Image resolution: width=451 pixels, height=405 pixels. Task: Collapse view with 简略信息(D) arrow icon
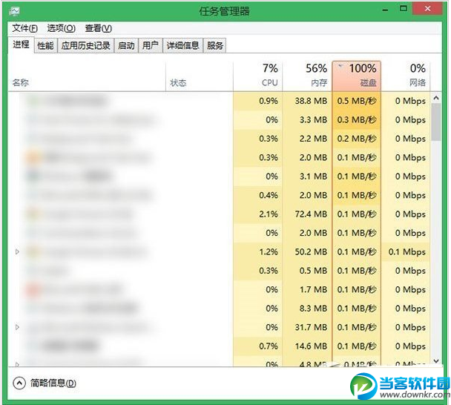click(x=19, y=383)
